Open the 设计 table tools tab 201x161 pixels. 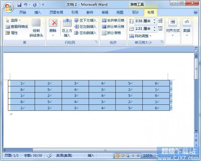(x=135, y=12)
